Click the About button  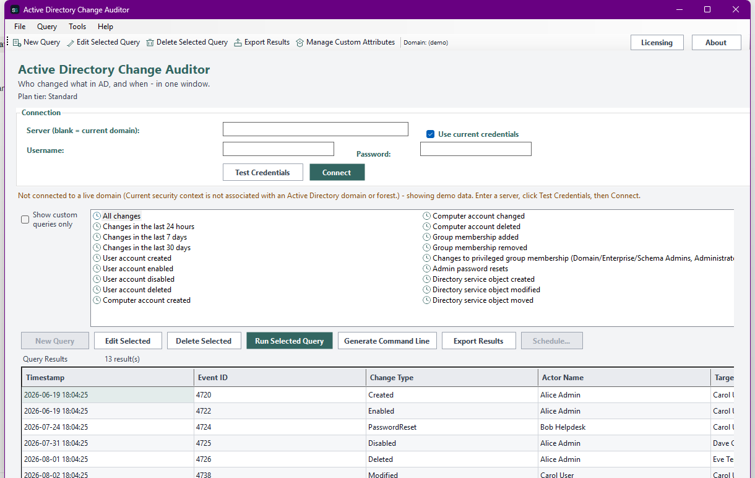[x=716, y=43]
